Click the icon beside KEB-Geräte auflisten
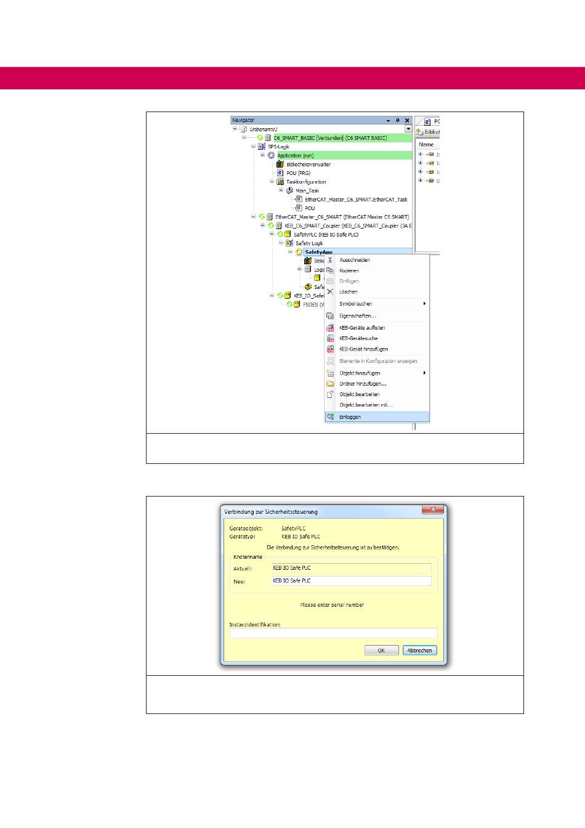585x828 pixels. pos(330,328)
